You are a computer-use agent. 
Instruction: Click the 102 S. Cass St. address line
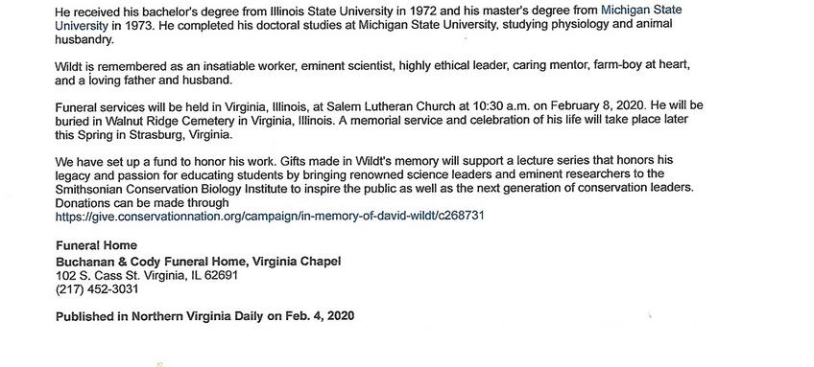tap(147, 275)
